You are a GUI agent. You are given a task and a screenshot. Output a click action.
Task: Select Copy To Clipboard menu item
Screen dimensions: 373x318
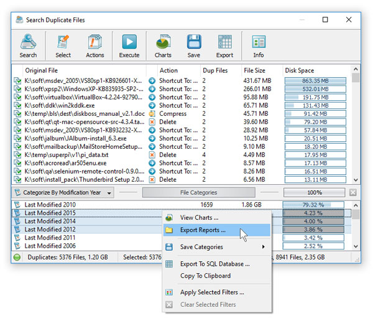pyautogui.click(x=217, y=276)
